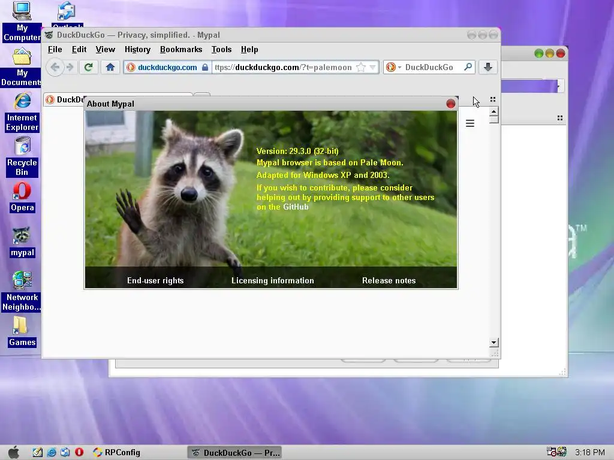The image size is (614, 460).
Task: Reload the page with the green refresh icon
Action: [89, 67]
